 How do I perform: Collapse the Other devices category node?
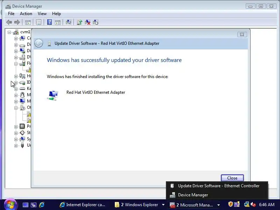click(16, 108)
